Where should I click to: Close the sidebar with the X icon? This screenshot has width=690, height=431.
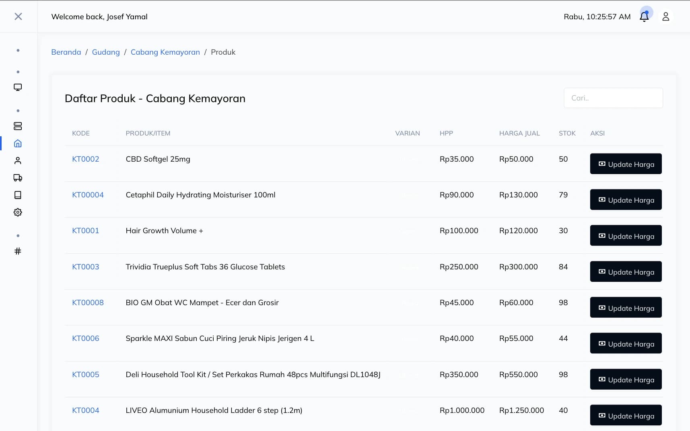coord(18,16)
